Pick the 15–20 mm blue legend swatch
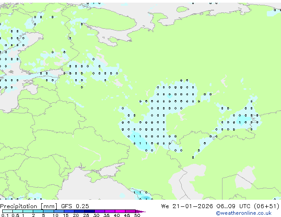The width and height of the screenshot is (281, 217). click(x=69, y=211)
